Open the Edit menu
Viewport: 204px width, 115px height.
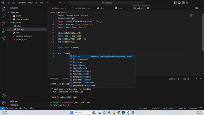(x=13, y=3)
